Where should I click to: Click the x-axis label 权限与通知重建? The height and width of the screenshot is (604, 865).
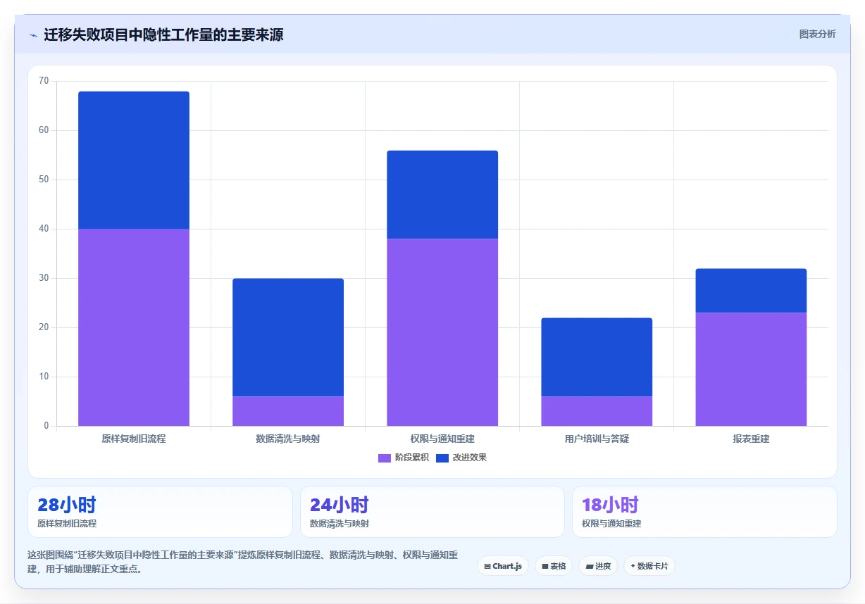click(442, 439)
